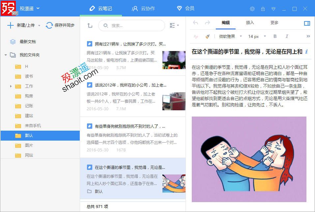Viewport: 315px width, 212px height.
Task: Click thumbnail of 在这个撕逼的季节里 note
Action: click(x=174, y=183)
